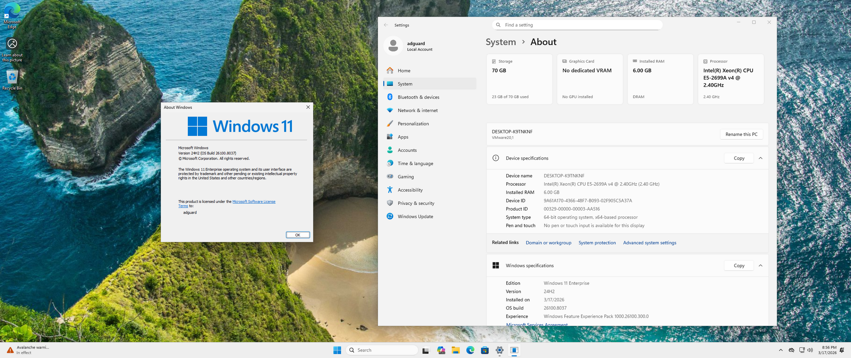Image resolution: width=851 pixels, height=358 pixels.
Task: Open Privacy & security settings
Action: (x=415, y=203)
